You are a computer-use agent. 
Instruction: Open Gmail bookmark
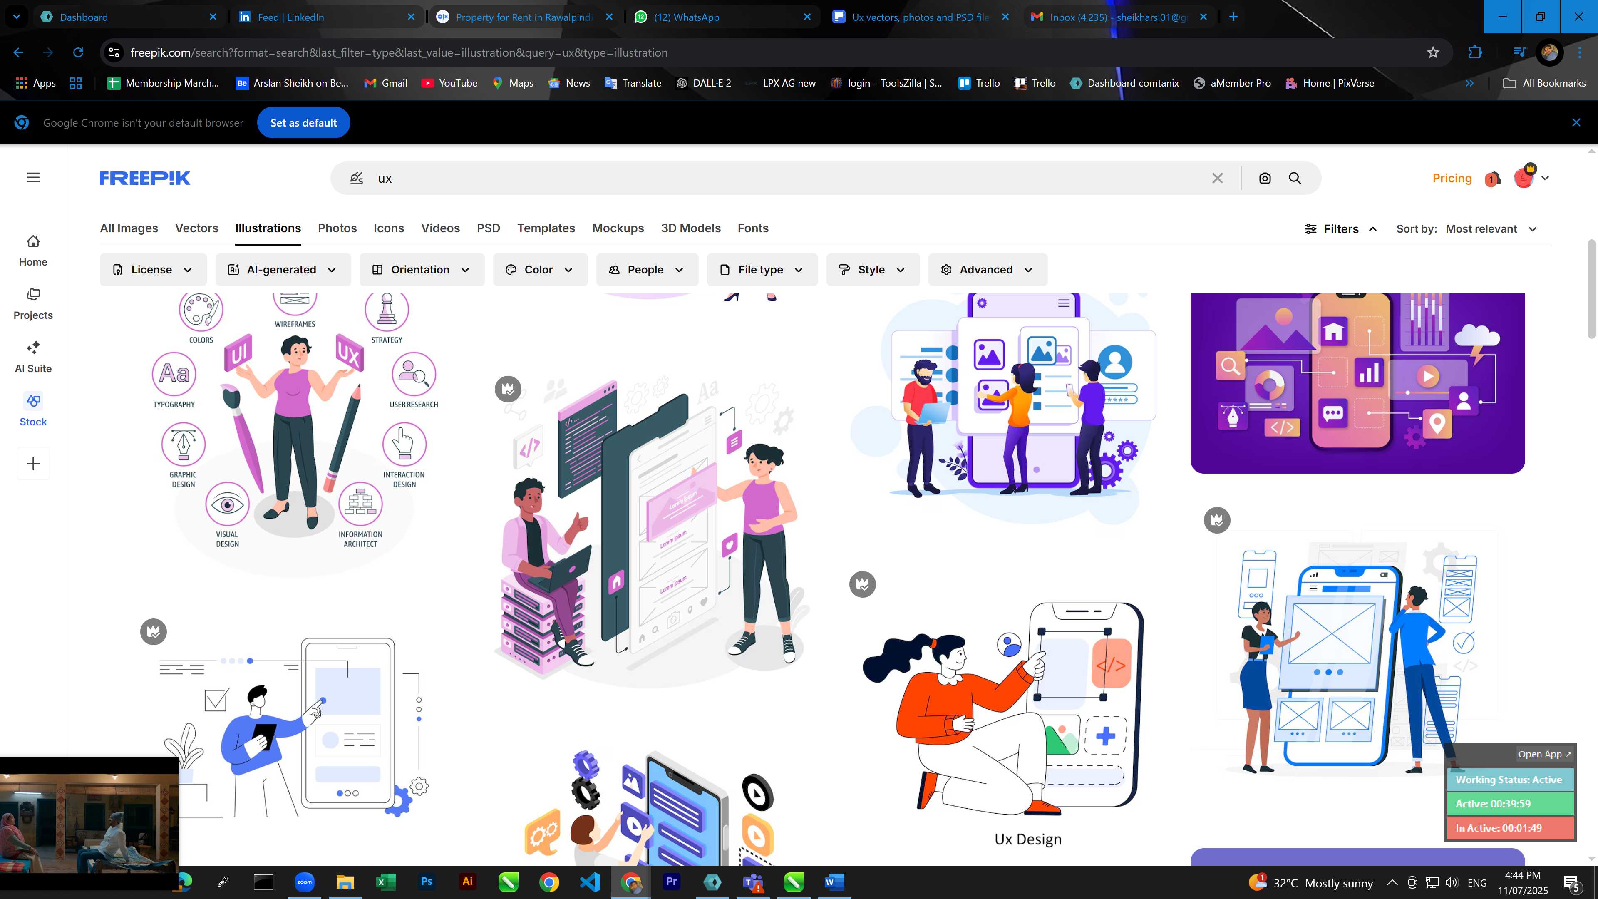click(x=386, y=83)
